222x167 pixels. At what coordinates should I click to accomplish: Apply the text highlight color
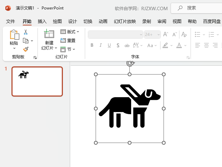(x=165, y=45)
